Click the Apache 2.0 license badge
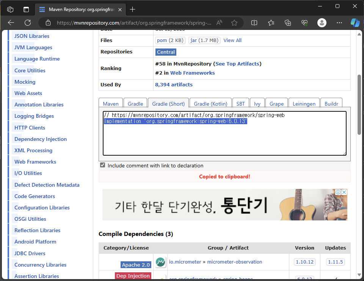 (x=136, y=265)
